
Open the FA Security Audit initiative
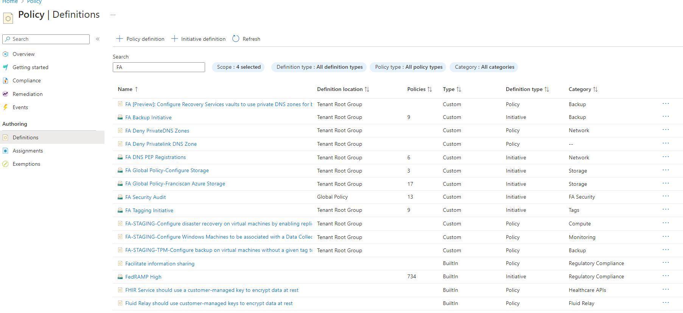click(x=145, y=197)
